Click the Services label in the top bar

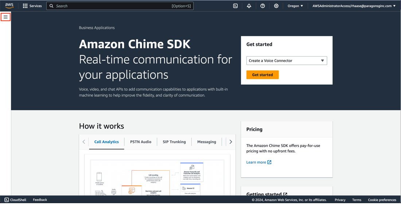[x=36, y=6]
